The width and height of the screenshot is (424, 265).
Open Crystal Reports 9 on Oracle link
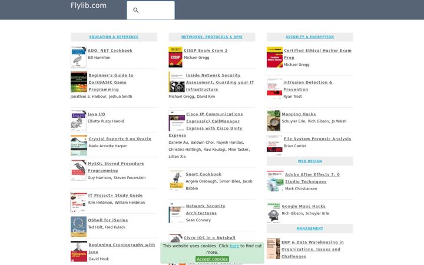[x=120, y=139]
